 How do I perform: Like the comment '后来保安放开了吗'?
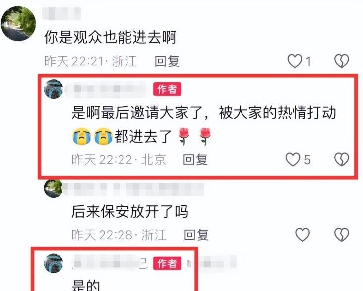pos(302,235)
